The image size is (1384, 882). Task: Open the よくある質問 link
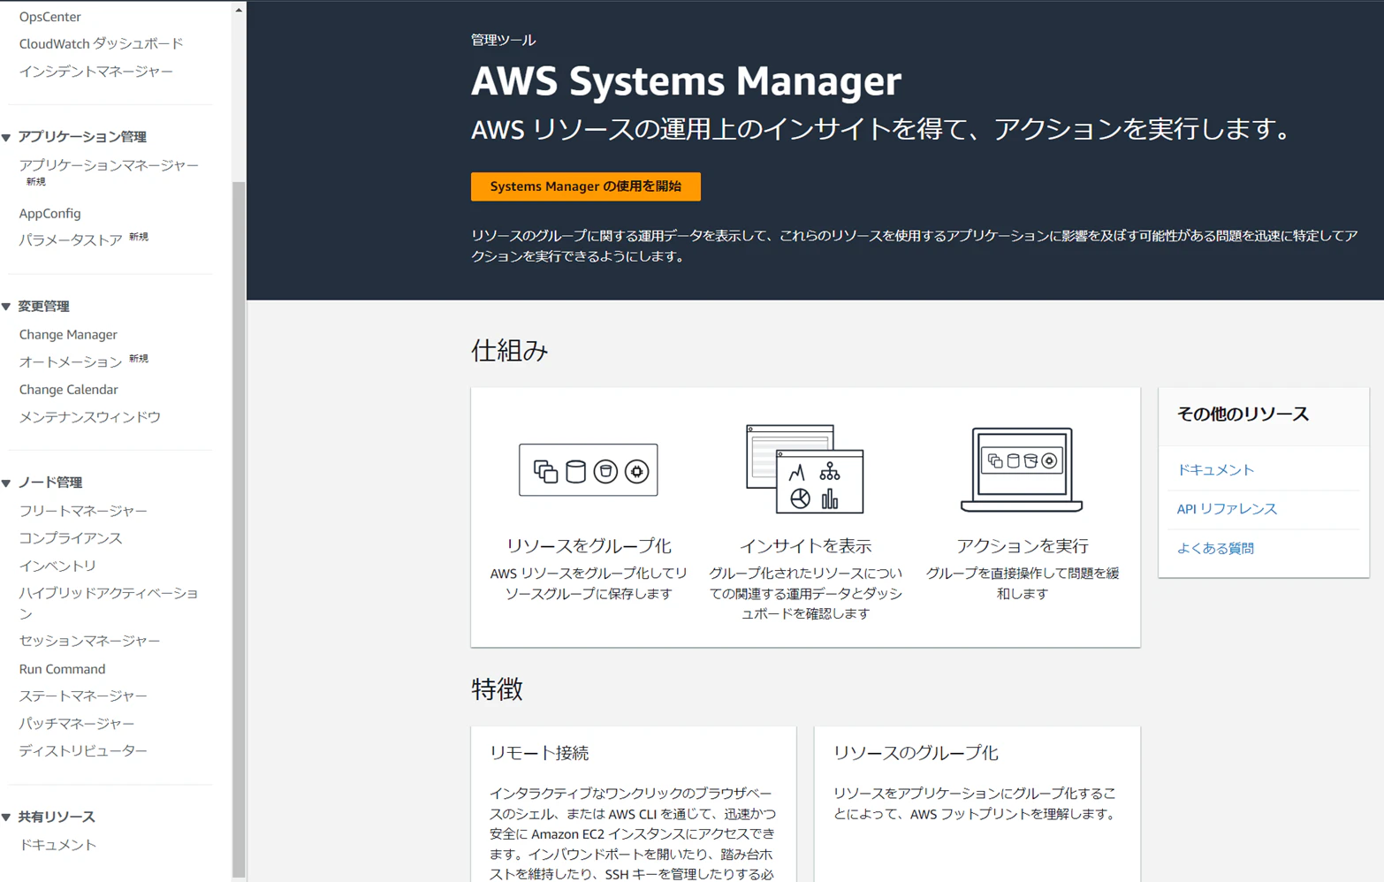point(1215,548)
